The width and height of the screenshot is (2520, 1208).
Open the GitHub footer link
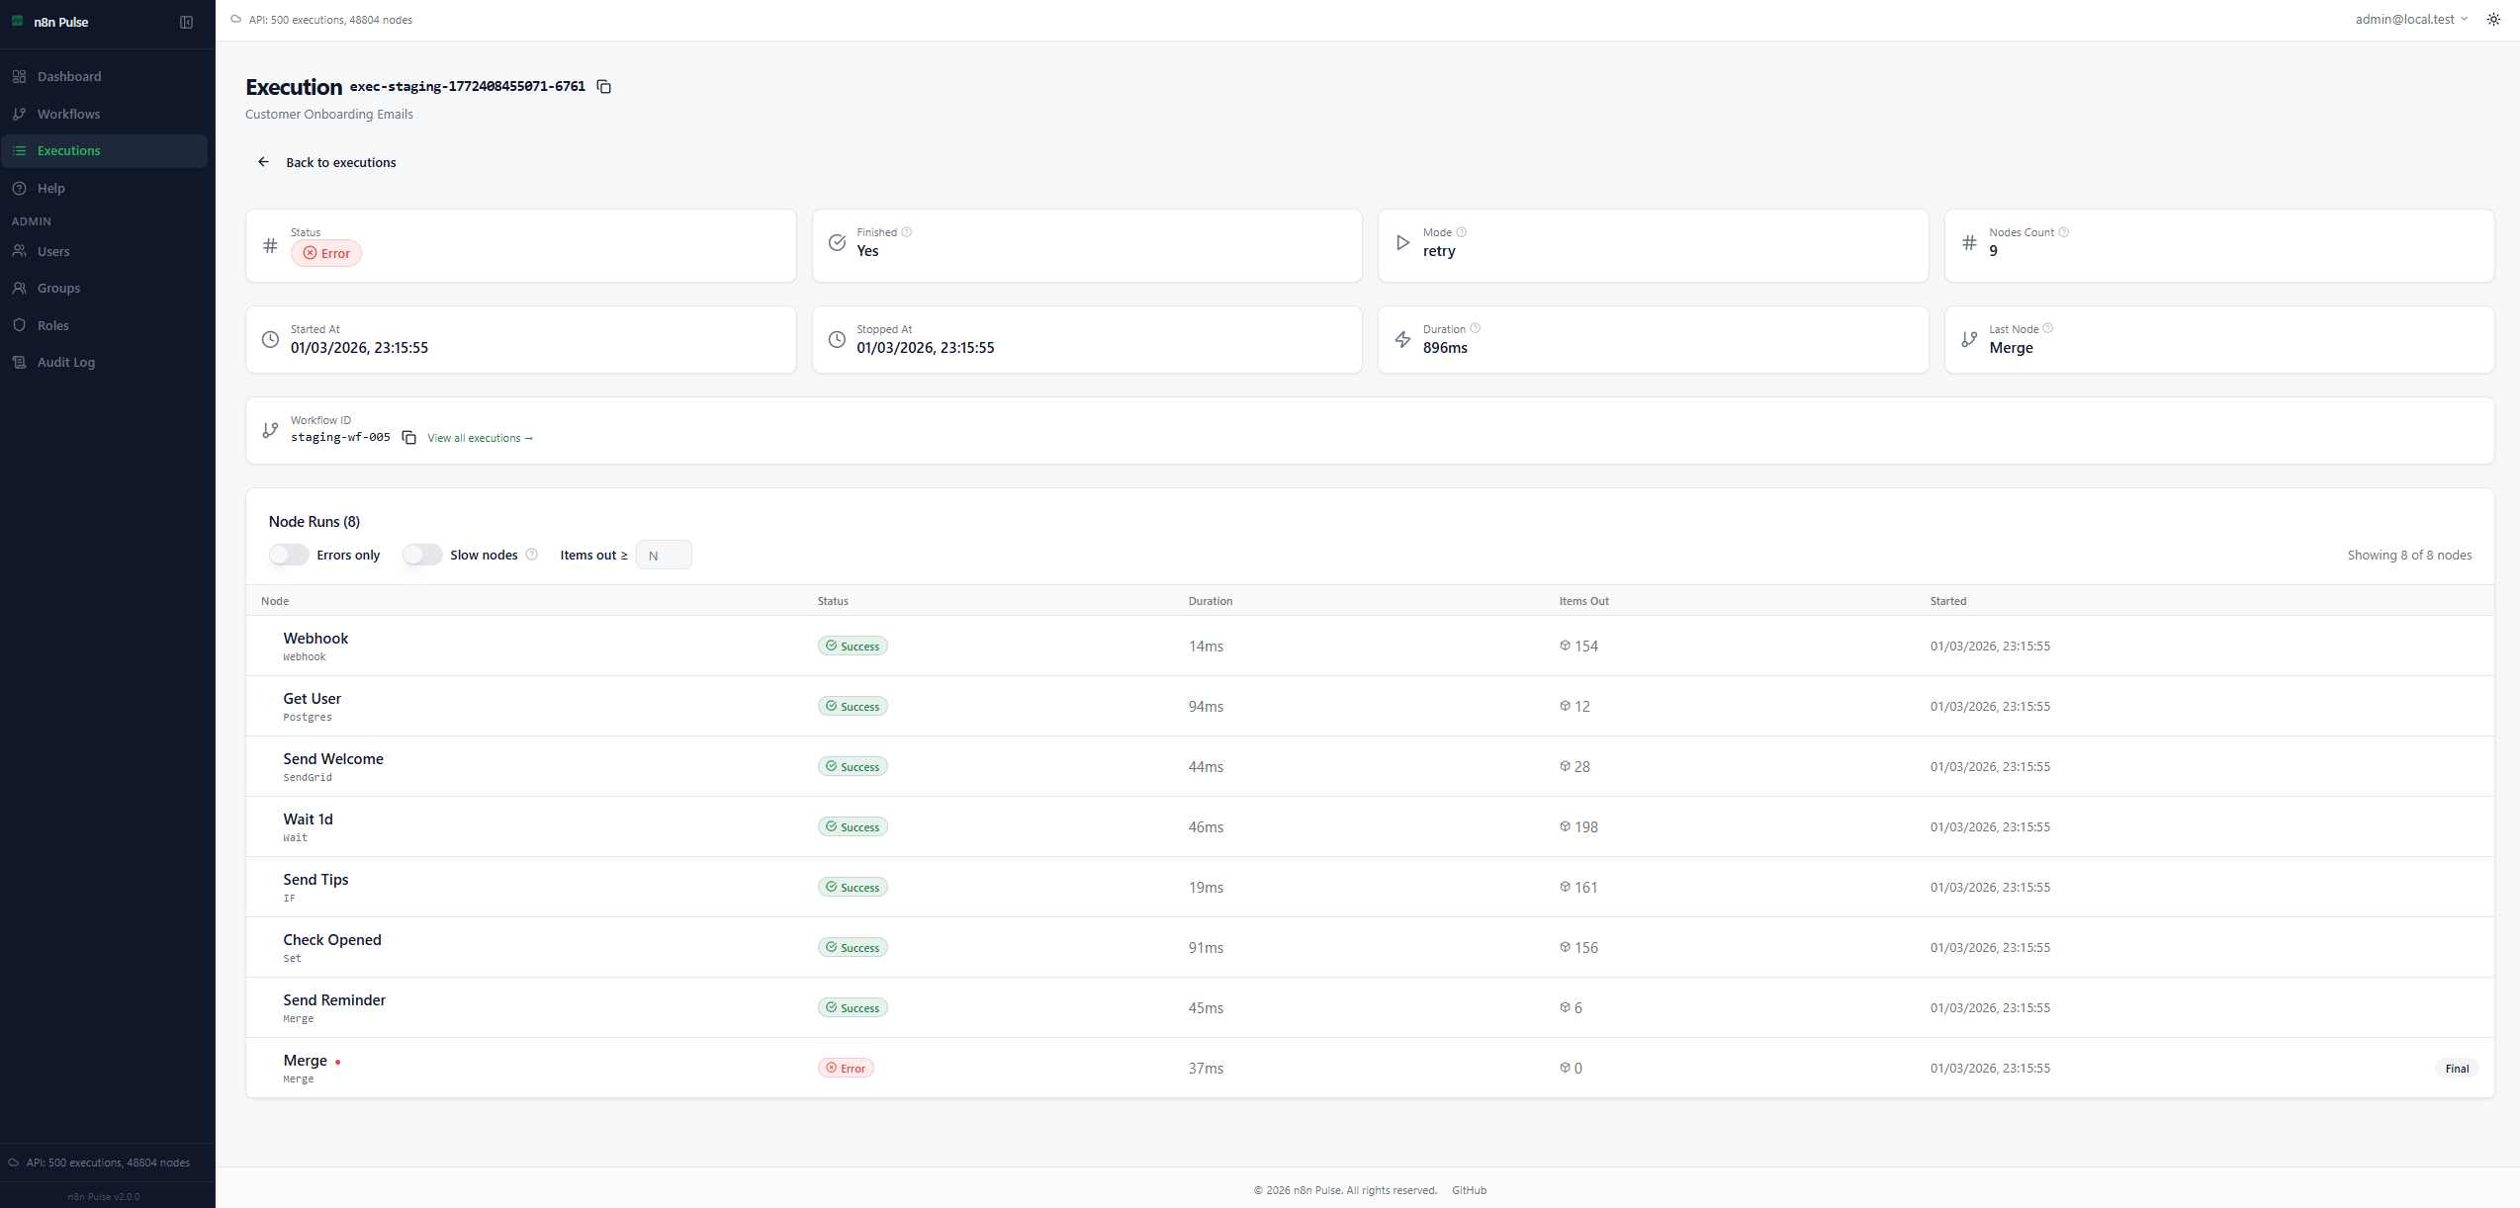tap(1469, 1190)
